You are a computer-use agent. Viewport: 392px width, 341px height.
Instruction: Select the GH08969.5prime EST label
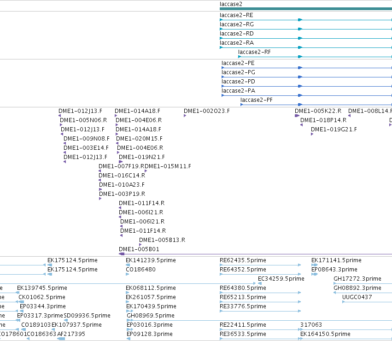click(151, 316)
